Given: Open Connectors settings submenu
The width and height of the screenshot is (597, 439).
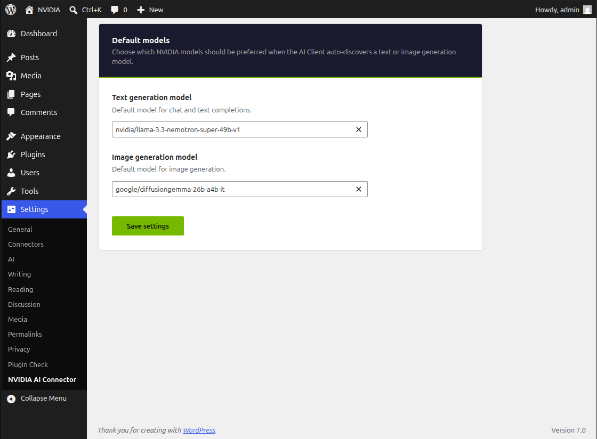Looking at the screenshot, I should (x=26, y=244).
